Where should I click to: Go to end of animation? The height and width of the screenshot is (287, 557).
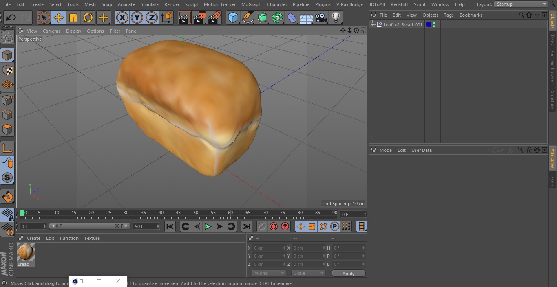247,226
